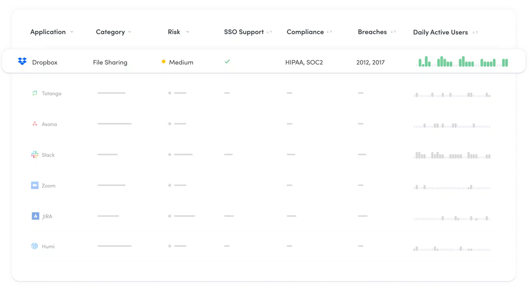Open the Risk column dropdown
This screenshot has width=529, height=289.
(x=188, y=32)
